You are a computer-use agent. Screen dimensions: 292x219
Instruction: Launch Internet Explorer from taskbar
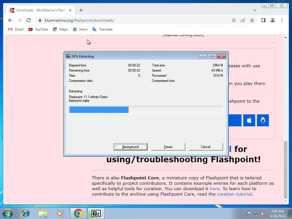(25, 213)
